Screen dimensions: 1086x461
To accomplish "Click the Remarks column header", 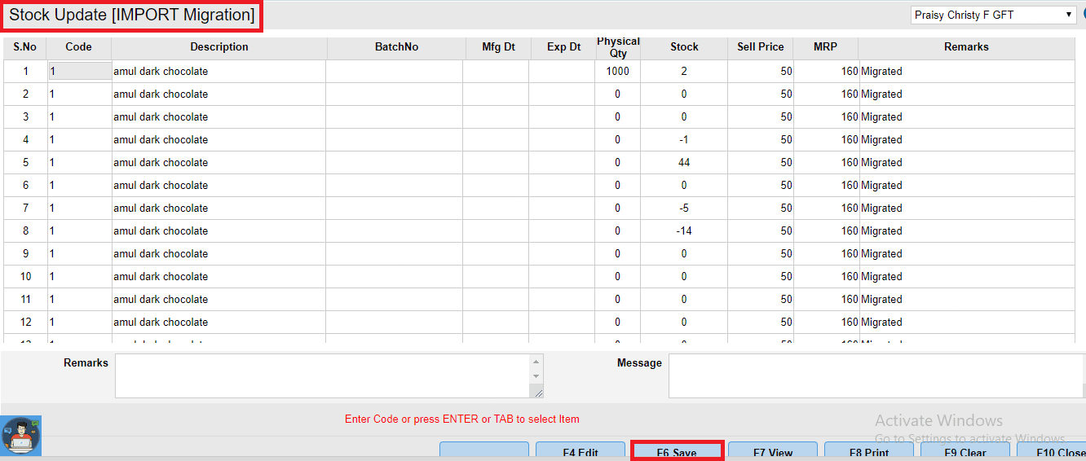I will pyautogui.click(x=966, y=47).
